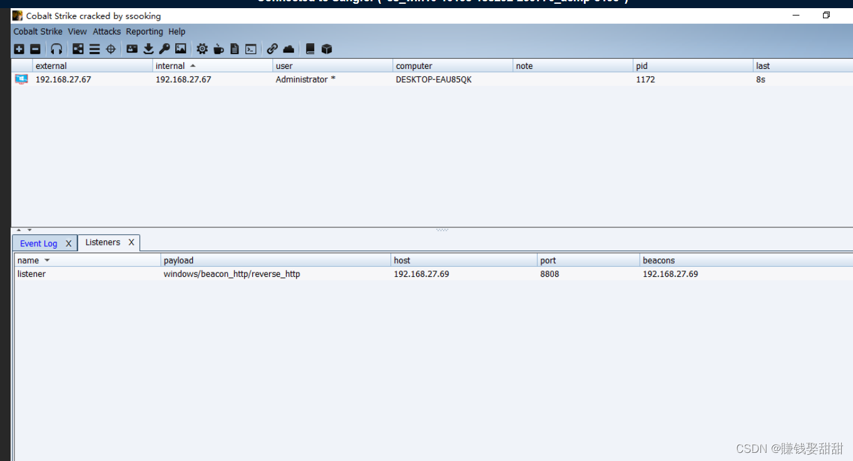853x461 pixels.
Task: Open the Cobalt Strike menu
Action: [38, 31]
